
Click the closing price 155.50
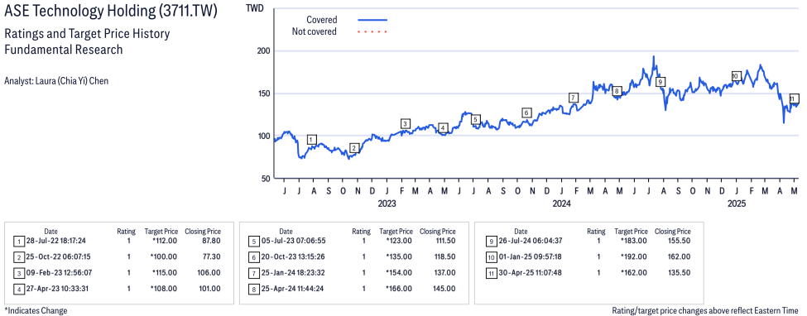pos(680,241)
